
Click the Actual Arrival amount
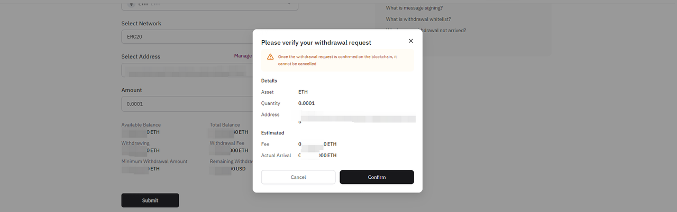tap(317, 156)
